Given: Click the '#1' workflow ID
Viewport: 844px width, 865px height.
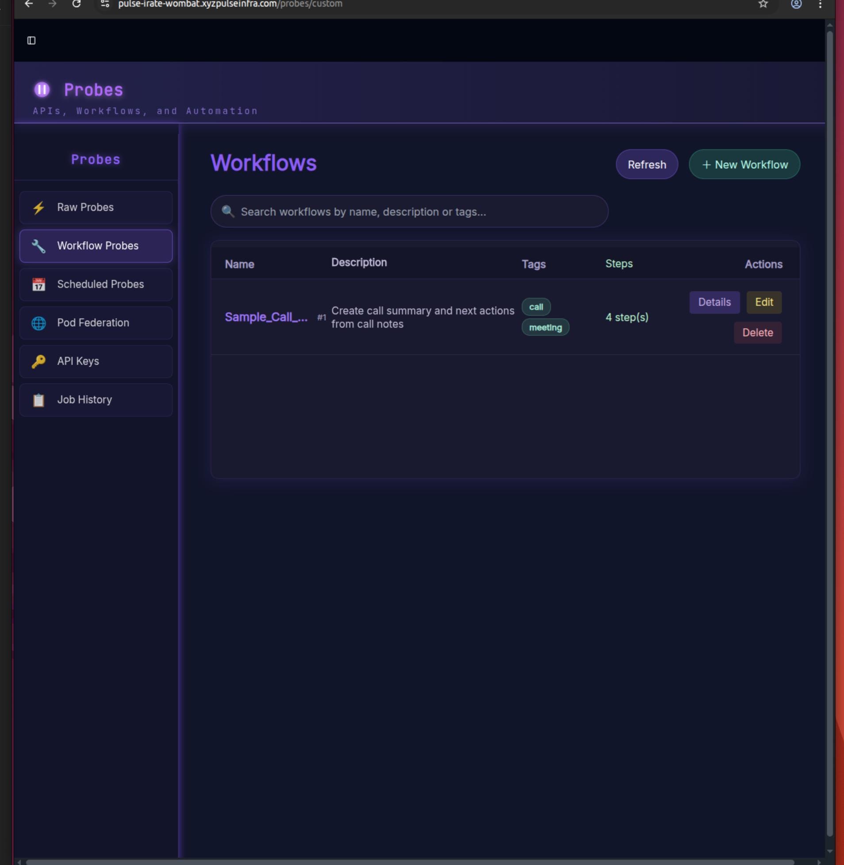Looking at the screenshot, I should coord(322,317).
